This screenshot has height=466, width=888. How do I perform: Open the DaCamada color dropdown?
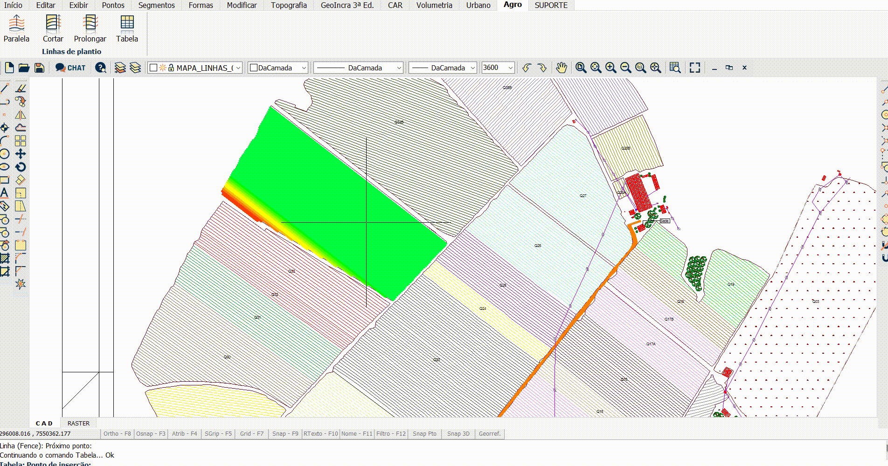pyautogui.click(x=304, y=68)
